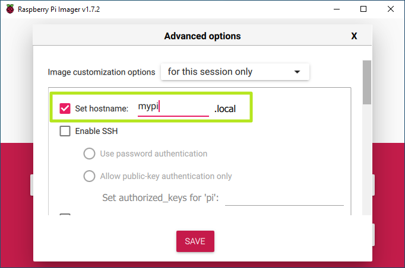
Task: Maximize the Raspberry Pi Imager window
Action: tap(363, 9)
